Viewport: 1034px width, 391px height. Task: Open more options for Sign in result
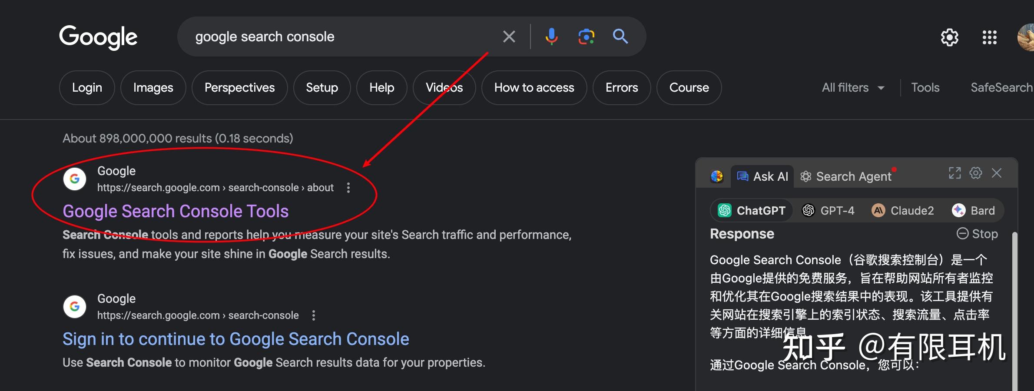[x=313, y=315]
